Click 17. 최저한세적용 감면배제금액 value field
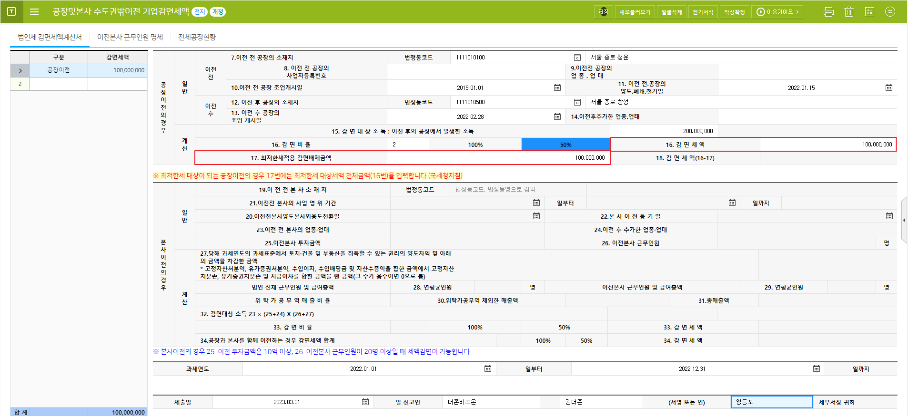908x416 pixels. point(498,158)
